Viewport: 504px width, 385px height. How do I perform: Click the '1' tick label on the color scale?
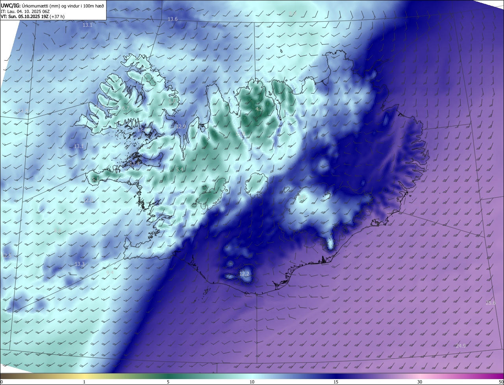coord(84,382)
